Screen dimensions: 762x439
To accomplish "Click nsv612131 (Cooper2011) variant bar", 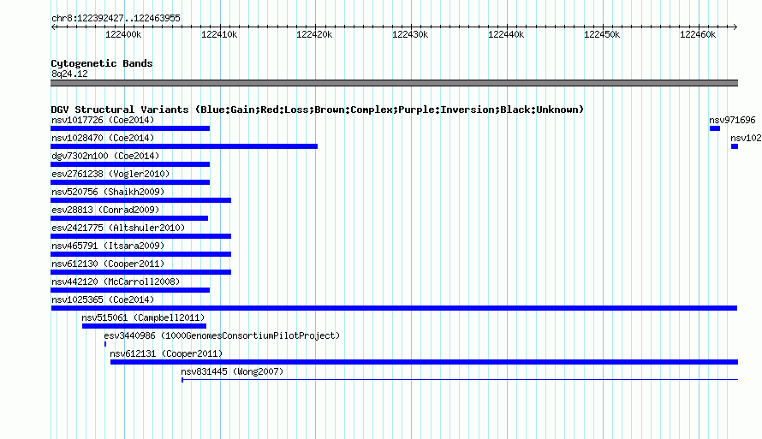I will 425,362.
